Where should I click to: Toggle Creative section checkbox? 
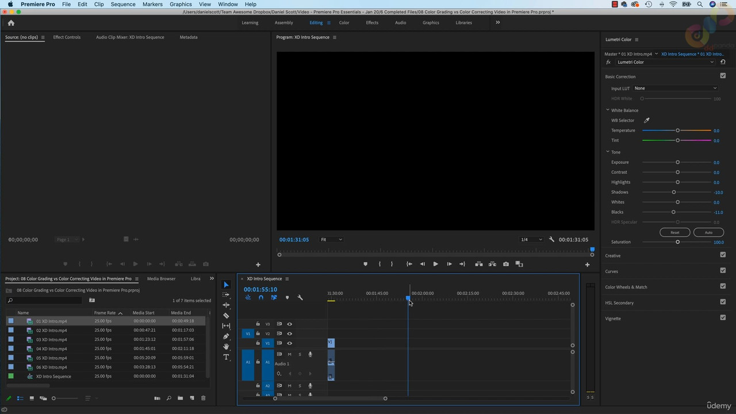[x=723, y=255]
